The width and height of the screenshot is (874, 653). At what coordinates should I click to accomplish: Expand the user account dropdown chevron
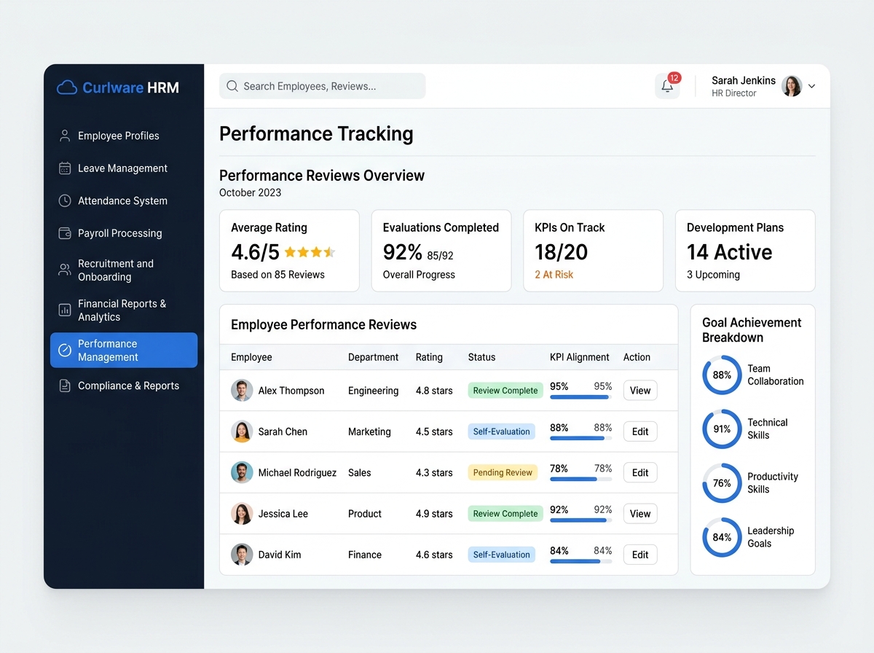[812, 86]
